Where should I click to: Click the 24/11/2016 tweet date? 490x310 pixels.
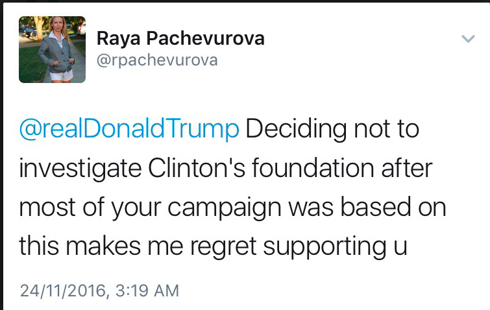point(62,290)
